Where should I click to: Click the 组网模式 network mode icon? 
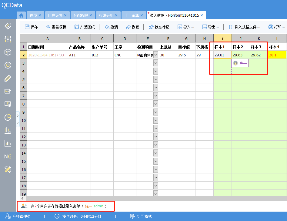[132, 216]
